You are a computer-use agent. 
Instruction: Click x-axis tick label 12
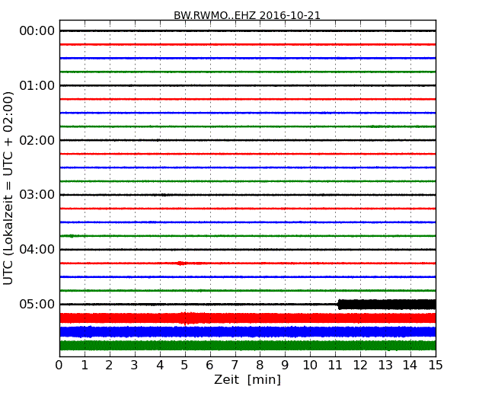click(x=360, y=366)
